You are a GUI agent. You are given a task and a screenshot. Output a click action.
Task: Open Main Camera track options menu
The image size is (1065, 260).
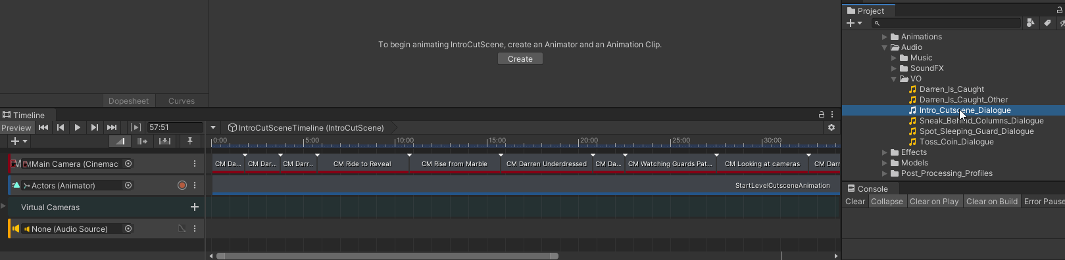point(195,163)
